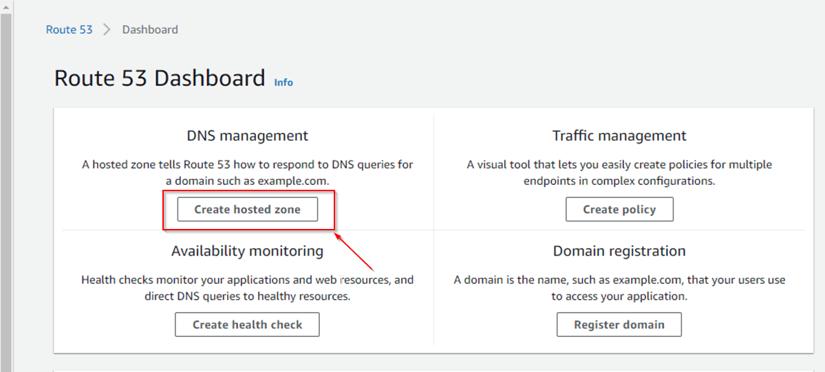Click the scroll up arrow on the left

click(6, 7)
